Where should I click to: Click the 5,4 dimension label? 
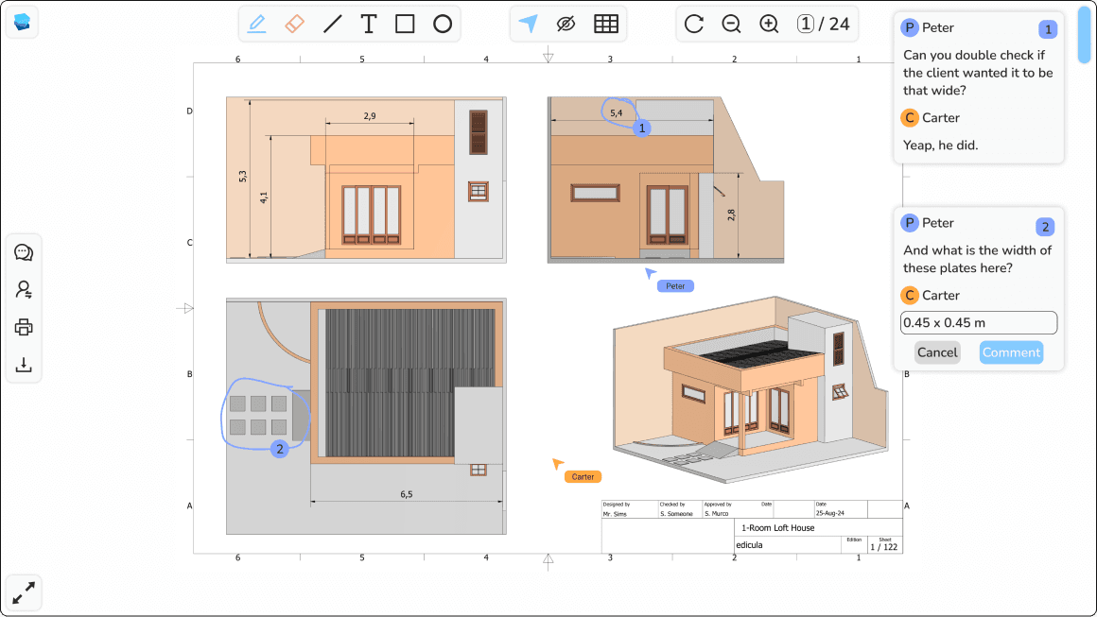point(616,112)
